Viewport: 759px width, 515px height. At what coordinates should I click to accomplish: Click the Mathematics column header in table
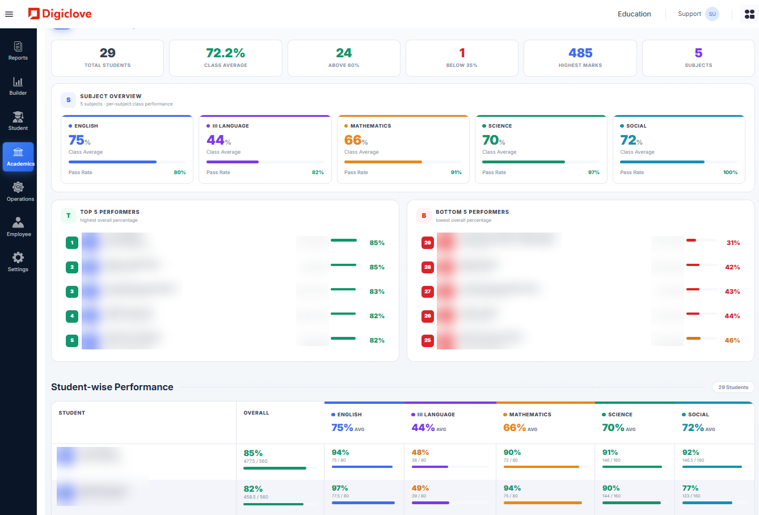pos(546,423)
